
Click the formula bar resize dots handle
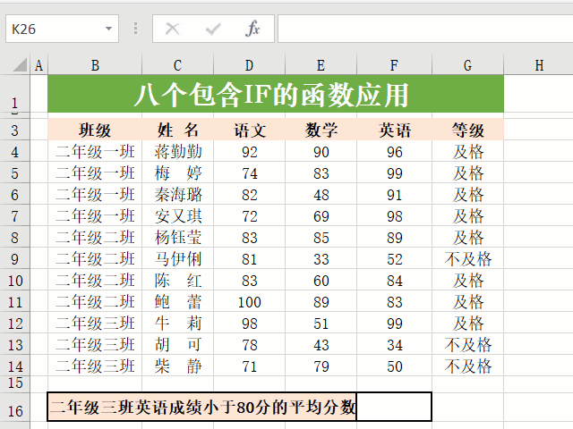tap(135, 29)
